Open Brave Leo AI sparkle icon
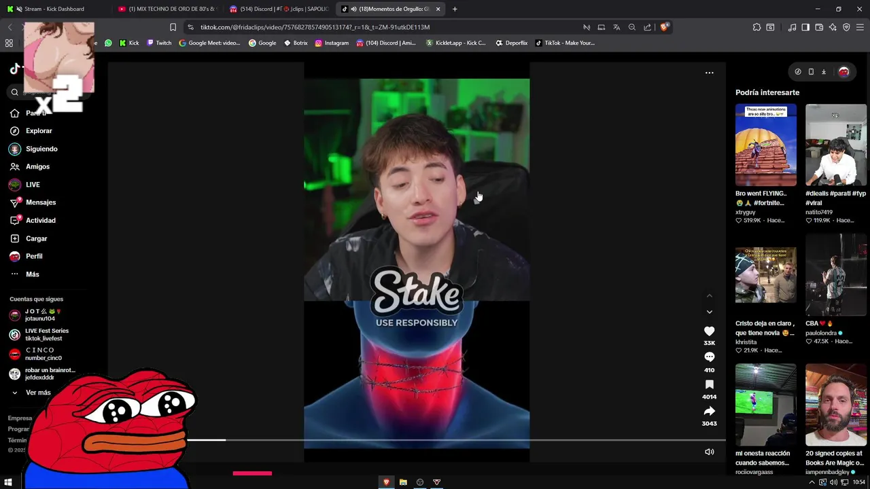870x489 pixels. [x=833, y=27]
